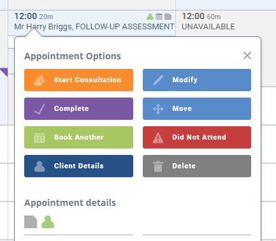Open Modify appointment option
276x241 pixels.
197,80
